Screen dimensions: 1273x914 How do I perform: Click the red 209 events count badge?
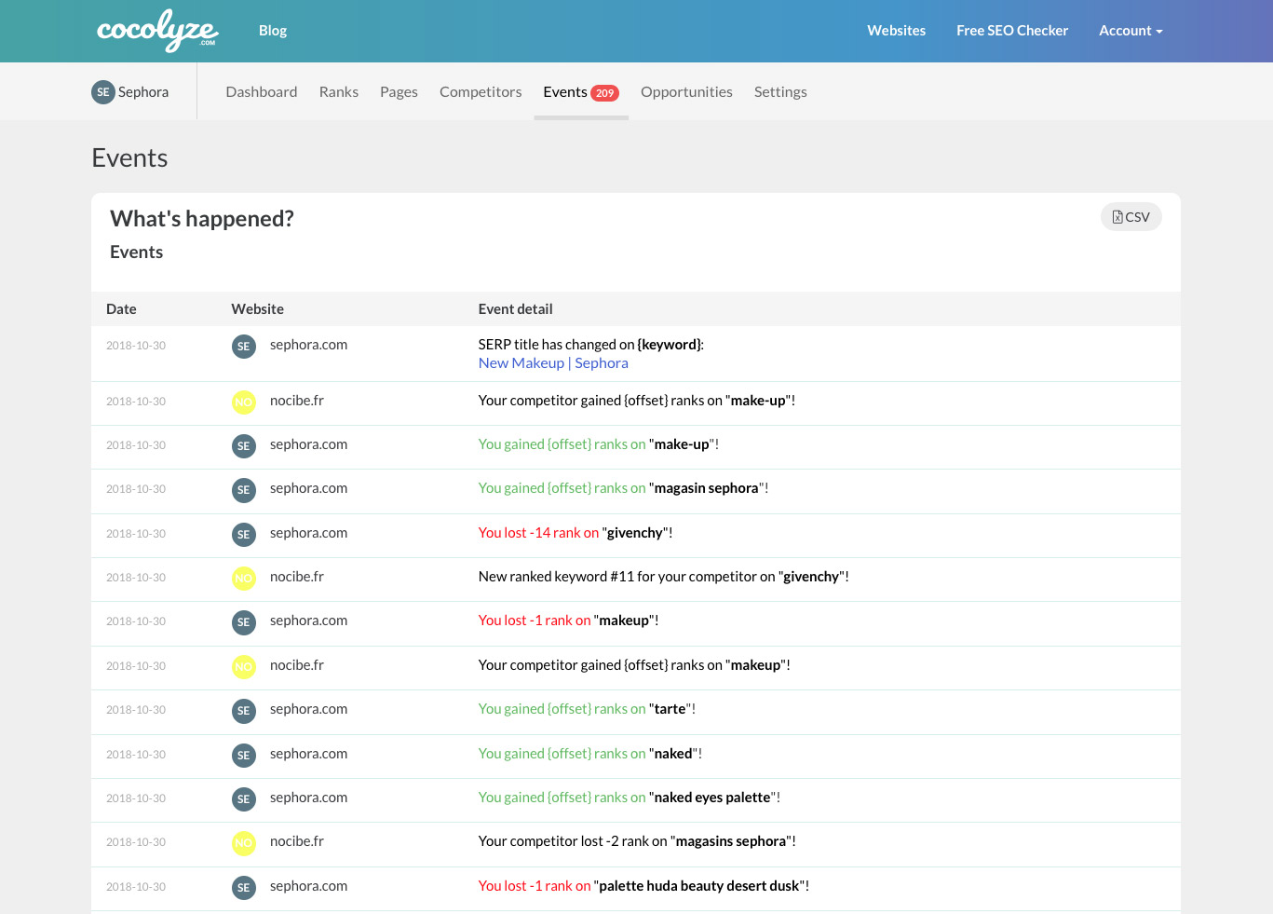point(605,93)
